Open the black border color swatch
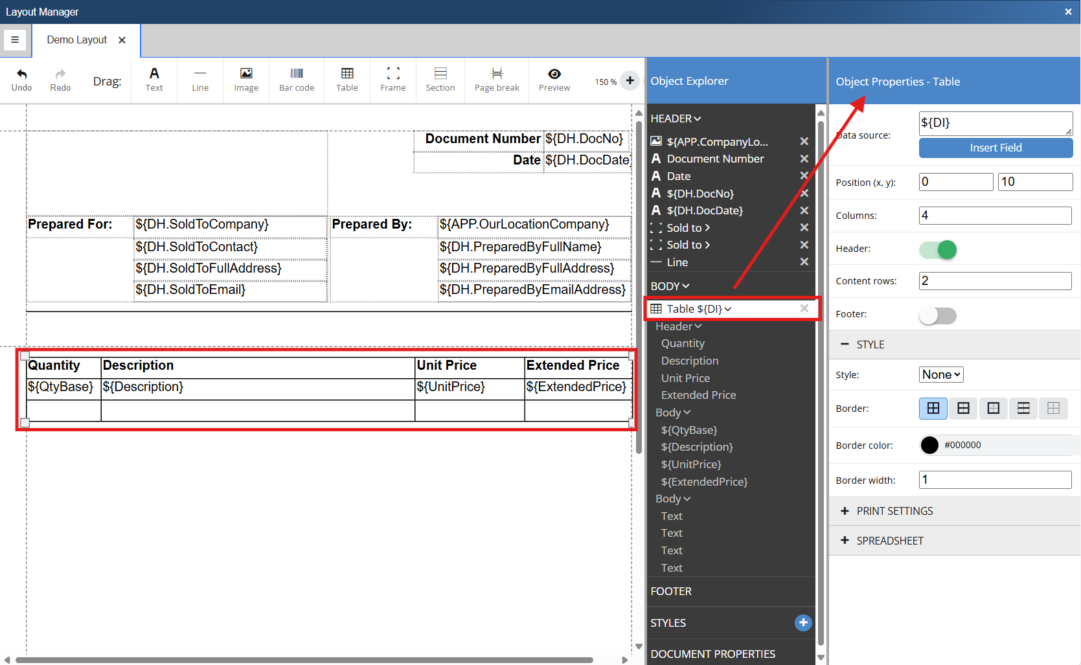The image size is (1081, 665). 929,445
